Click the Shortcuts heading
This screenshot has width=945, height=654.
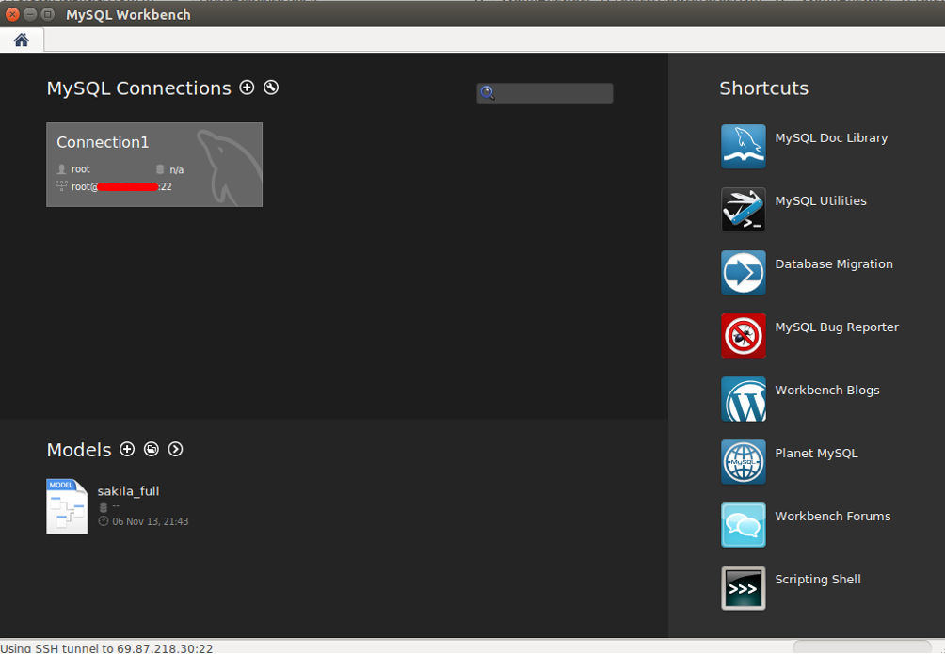(x=764, y=88)
